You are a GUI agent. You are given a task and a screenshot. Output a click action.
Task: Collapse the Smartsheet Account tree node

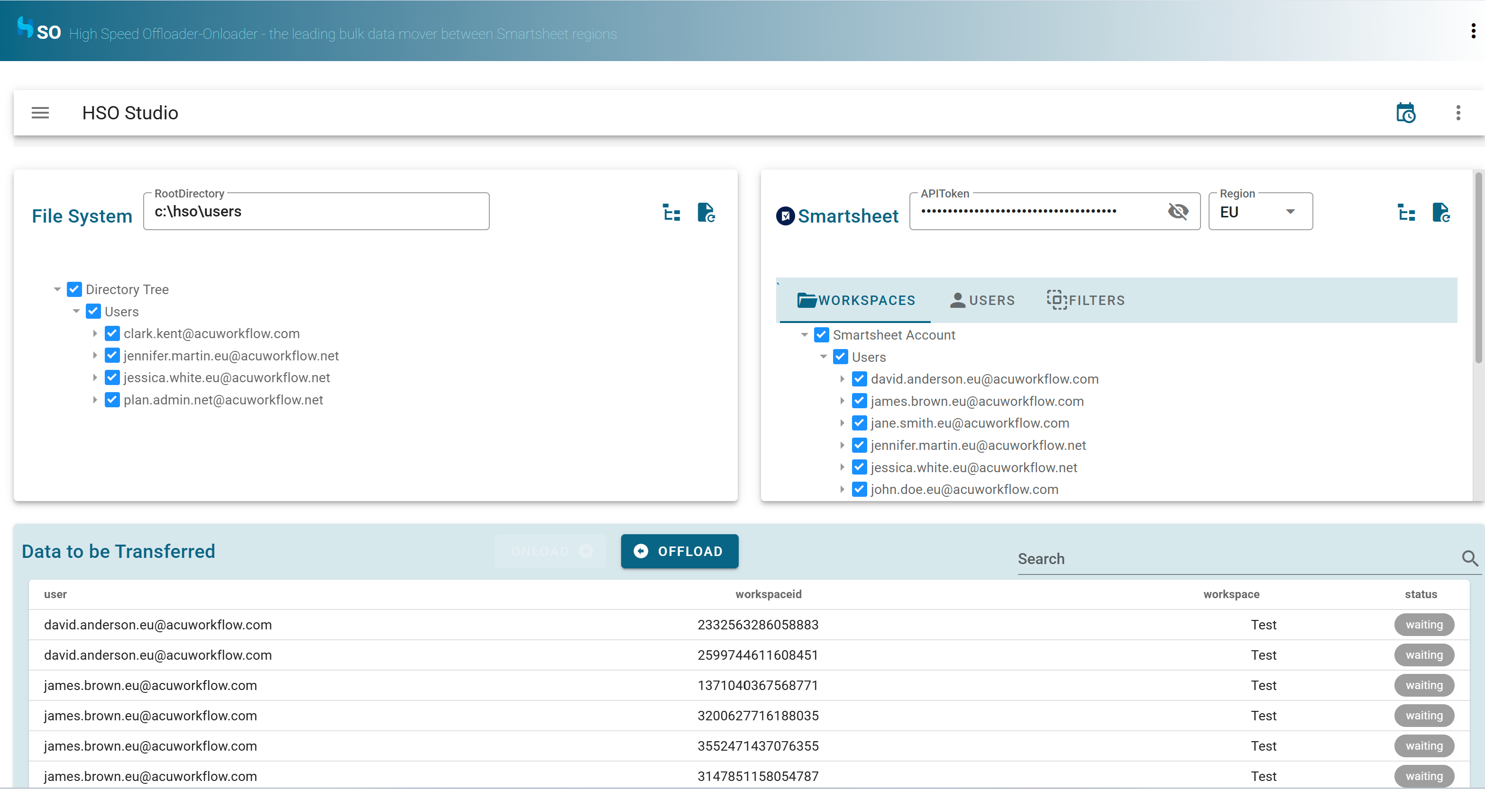(x=804, y=335)
